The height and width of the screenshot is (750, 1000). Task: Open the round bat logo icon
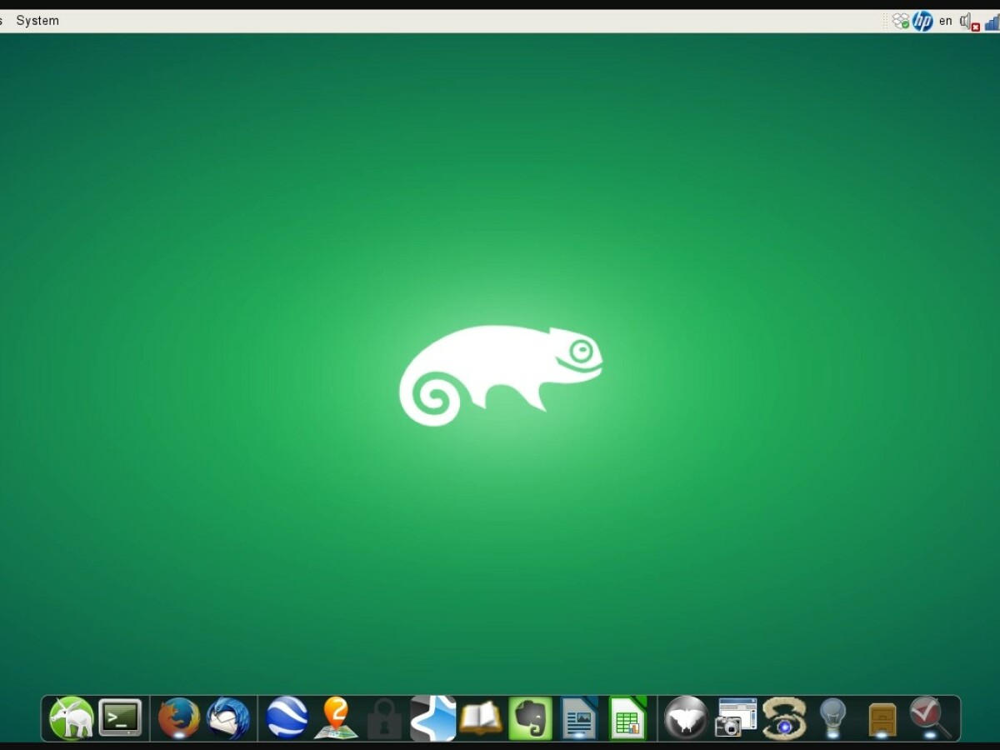[x=686, y=718]
